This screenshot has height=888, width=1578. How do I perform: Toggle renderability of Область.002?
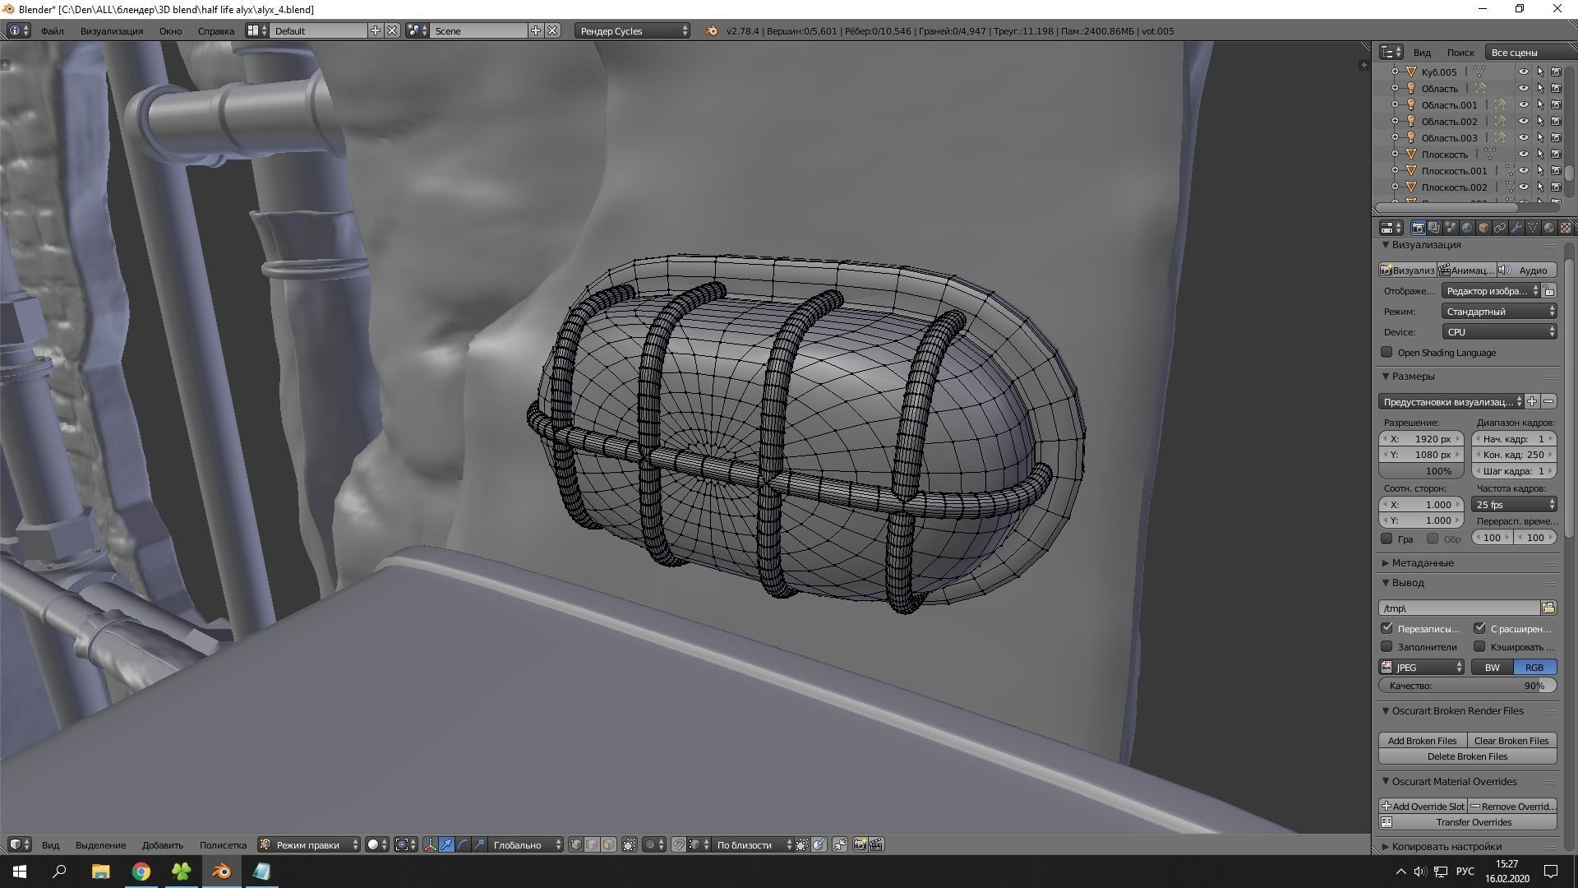click(x=1556, y=121)
